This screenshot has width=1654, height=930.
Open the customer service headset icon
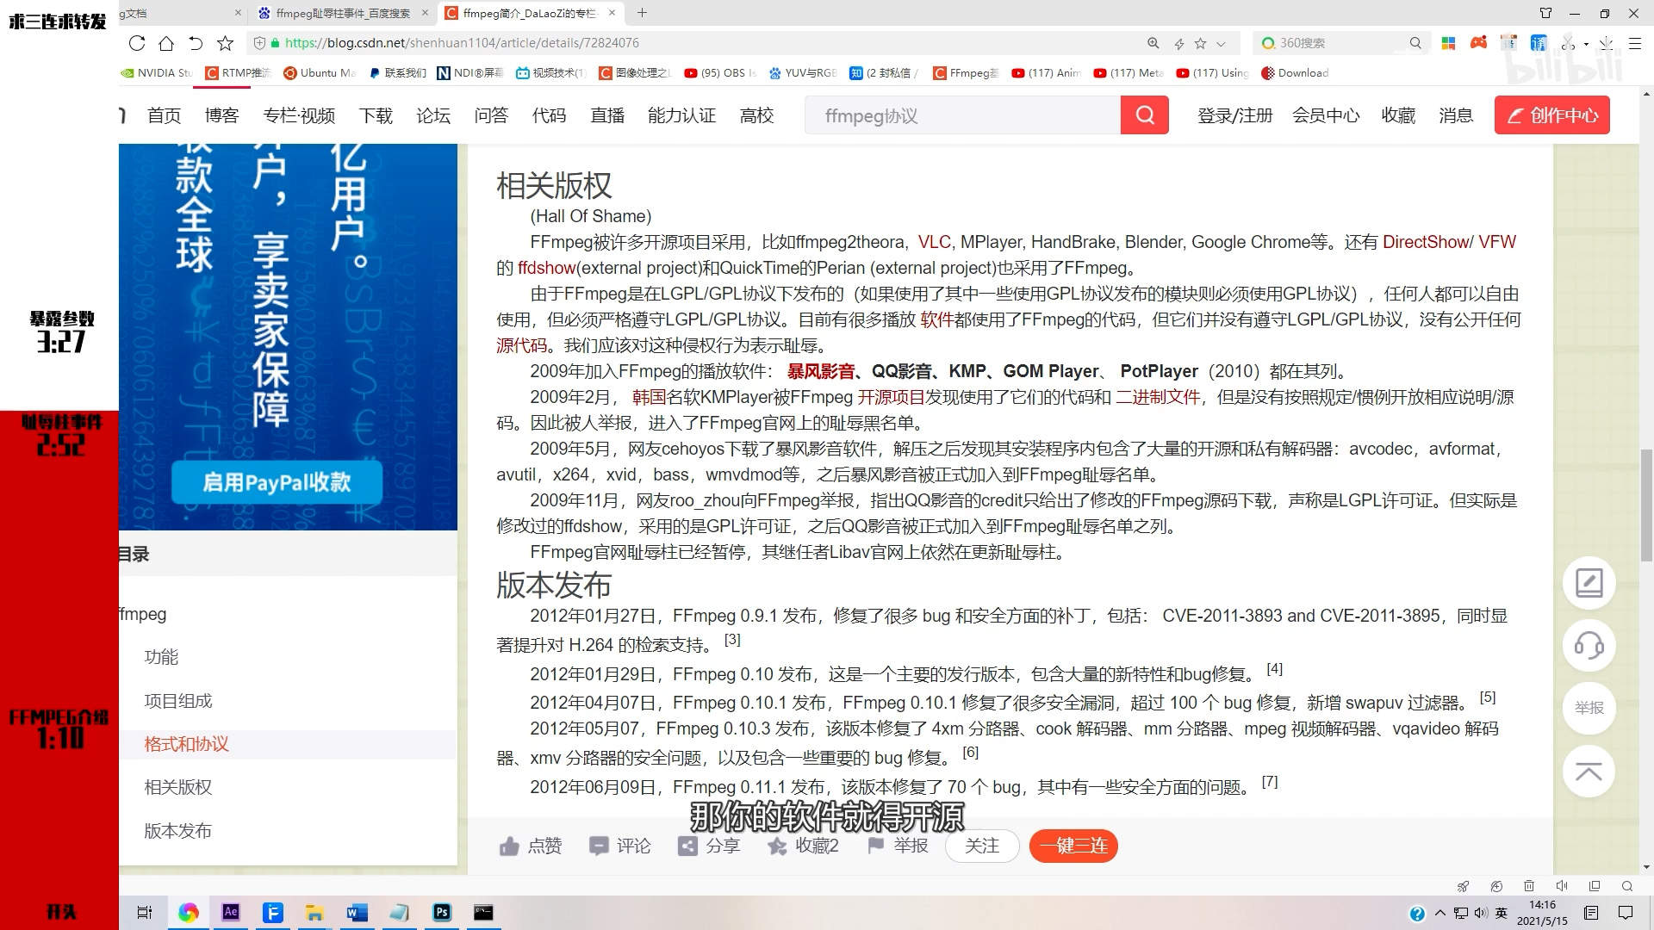point(1589,646)
